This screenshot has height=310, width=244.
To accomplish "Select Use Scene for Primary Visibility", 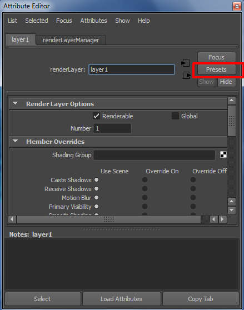I will point(97,207).
